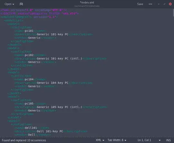This screenshot has height=143, width=174.
Task: Close the gedit window
Action: (x=170, y=4)
